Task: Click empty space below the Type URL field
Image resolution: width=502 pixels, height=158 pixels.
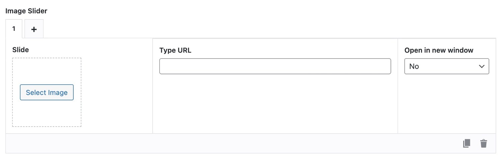Action: tap(275, 104)
